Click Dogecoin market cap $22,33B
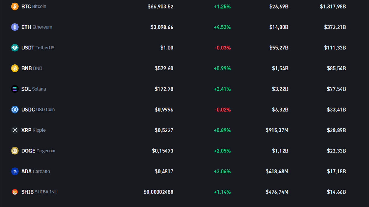 pos(336,151)
